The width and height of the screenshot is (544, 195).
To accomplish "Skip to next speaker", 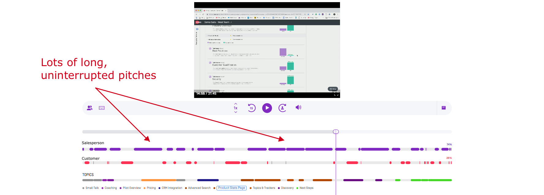I will tap(282, 108).
